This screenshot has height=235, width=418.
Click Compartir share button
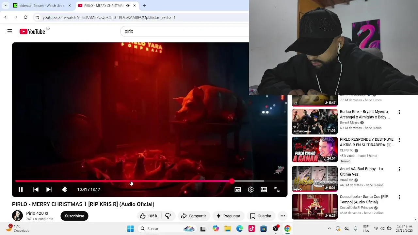coord(193,216)
